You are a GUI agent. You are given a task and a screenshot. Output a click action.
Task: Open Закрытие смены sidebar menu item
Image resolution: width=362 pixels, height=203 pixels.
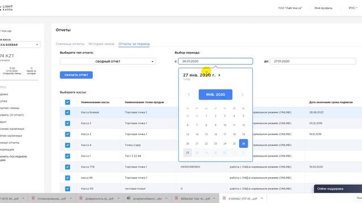(x=10, y=108)
